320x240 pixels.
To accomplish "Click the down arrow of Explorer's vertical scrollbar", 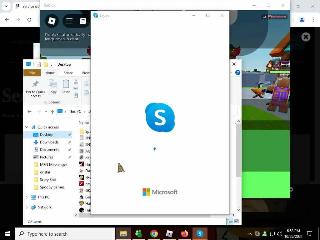I will (238, 210).
